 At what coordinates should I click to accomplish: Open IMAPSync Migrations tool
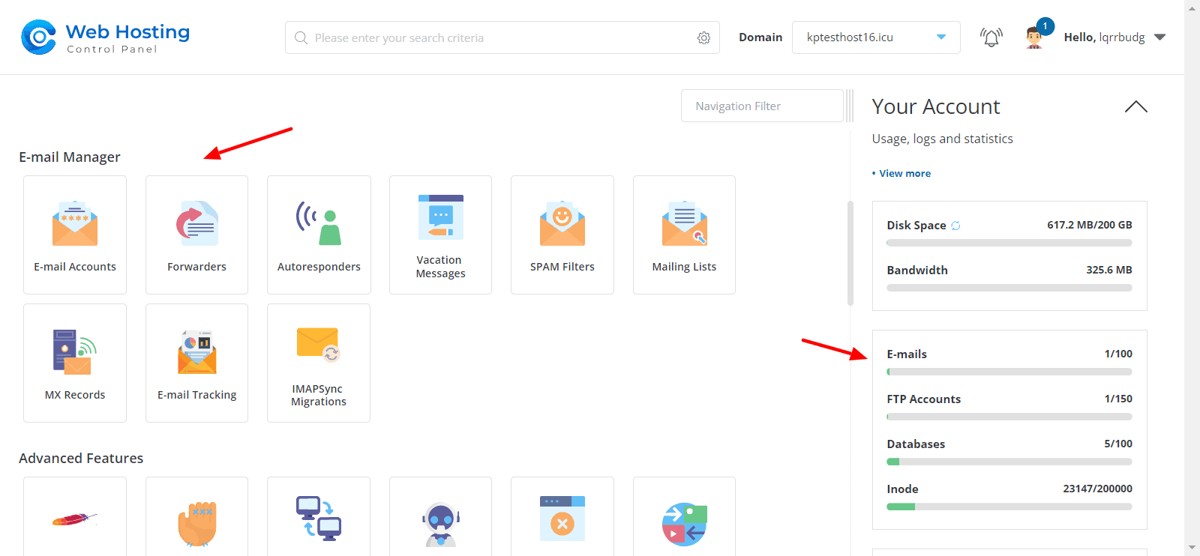[x=319, y=363]
